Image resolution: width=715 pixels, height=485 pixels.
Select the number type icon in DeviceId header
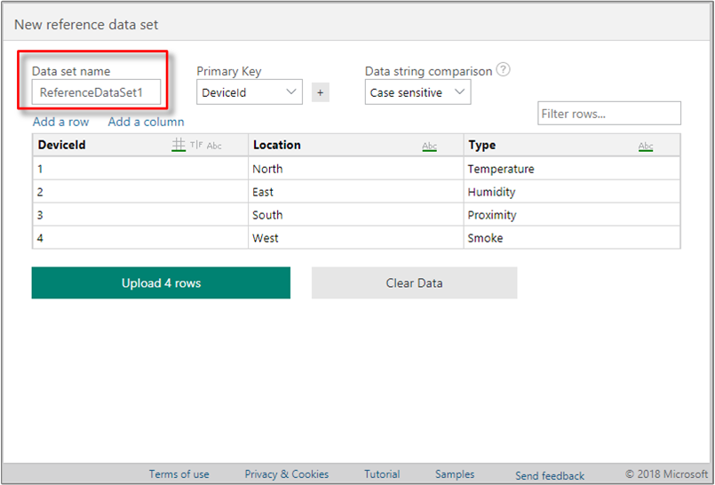[179, 146]
